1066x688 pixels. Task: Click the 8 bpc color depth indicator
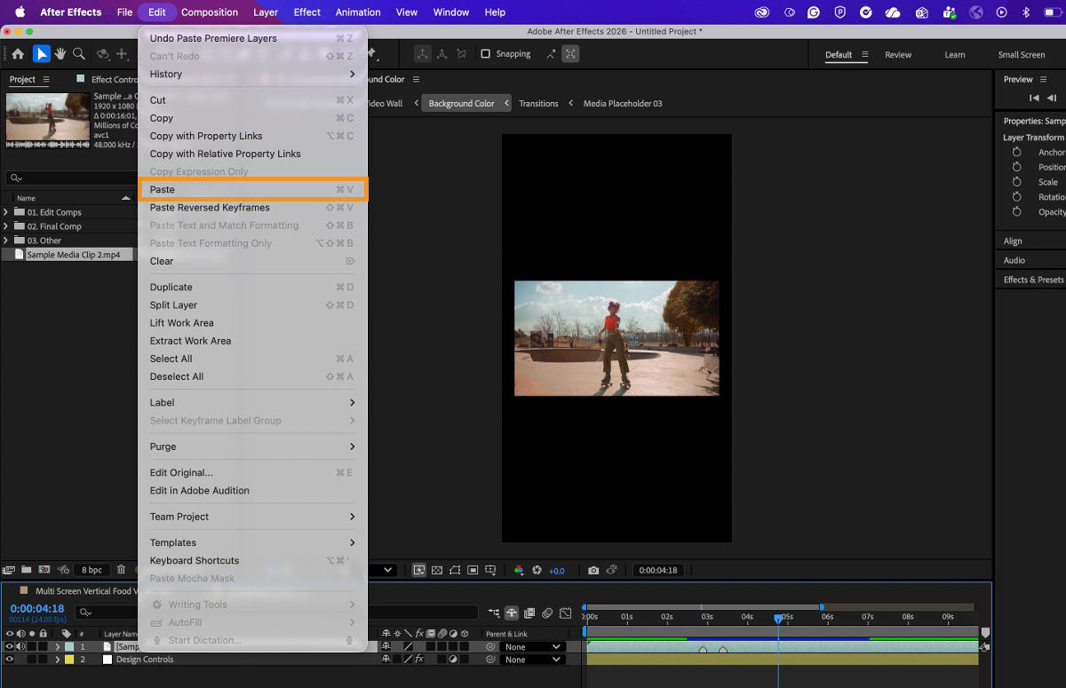pyautogui.click(x=91, y=570)
